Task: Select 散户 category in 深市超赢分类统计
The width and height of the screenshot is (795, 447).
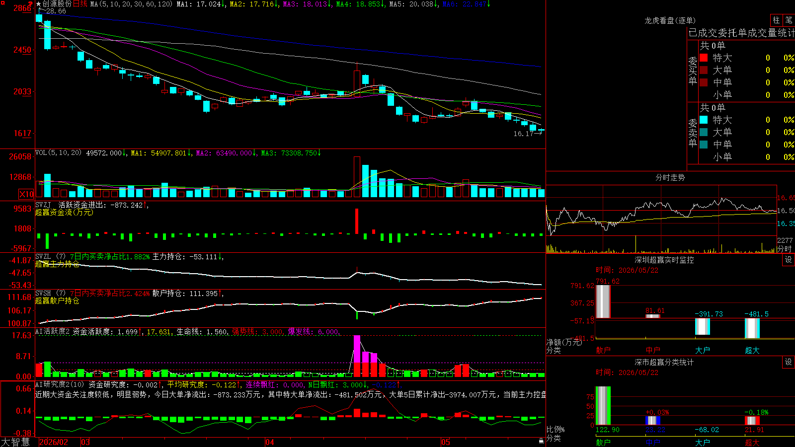Action: 603,443
